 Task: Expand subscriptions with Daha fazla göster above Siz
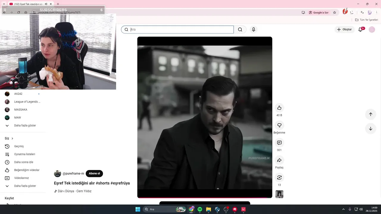tap(23, 125)
